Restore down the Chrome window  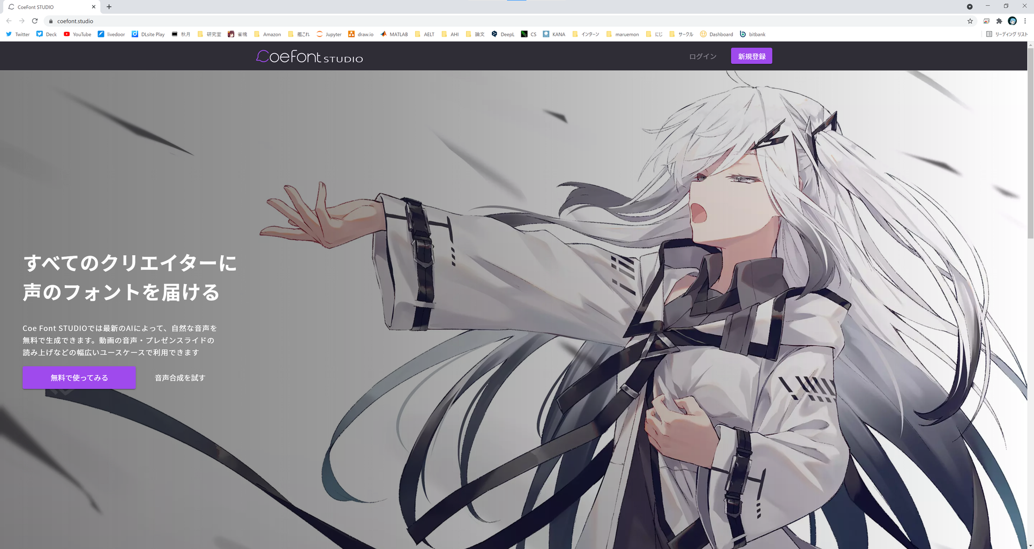pyautogui.click(x=1006, y=6)
